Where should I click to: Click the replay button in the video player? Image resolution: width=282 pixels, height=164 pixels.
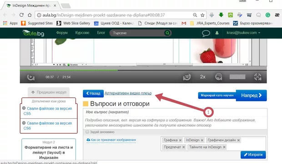[x=31, y=77]
